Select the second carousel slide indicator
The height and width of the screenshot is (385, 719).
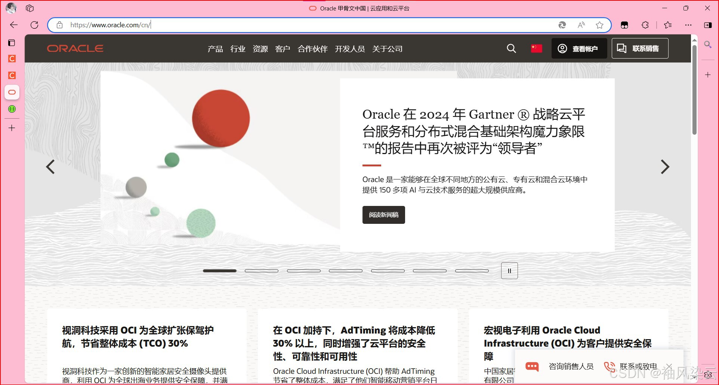click(262, 271)
